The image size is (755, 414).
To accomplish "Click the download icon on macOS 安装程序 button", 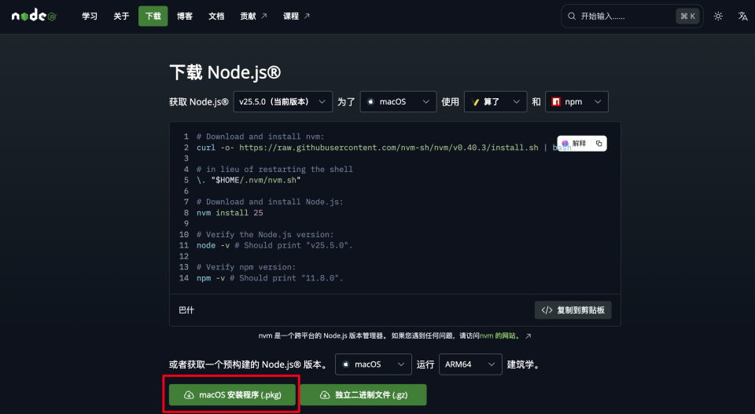I will pyautogui.click(x=189, y=395).
